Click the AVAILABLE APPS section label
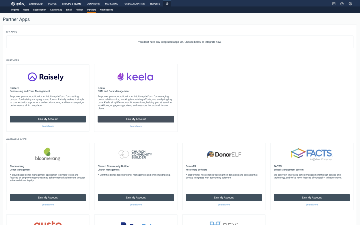360x225 pixels. 16,139
